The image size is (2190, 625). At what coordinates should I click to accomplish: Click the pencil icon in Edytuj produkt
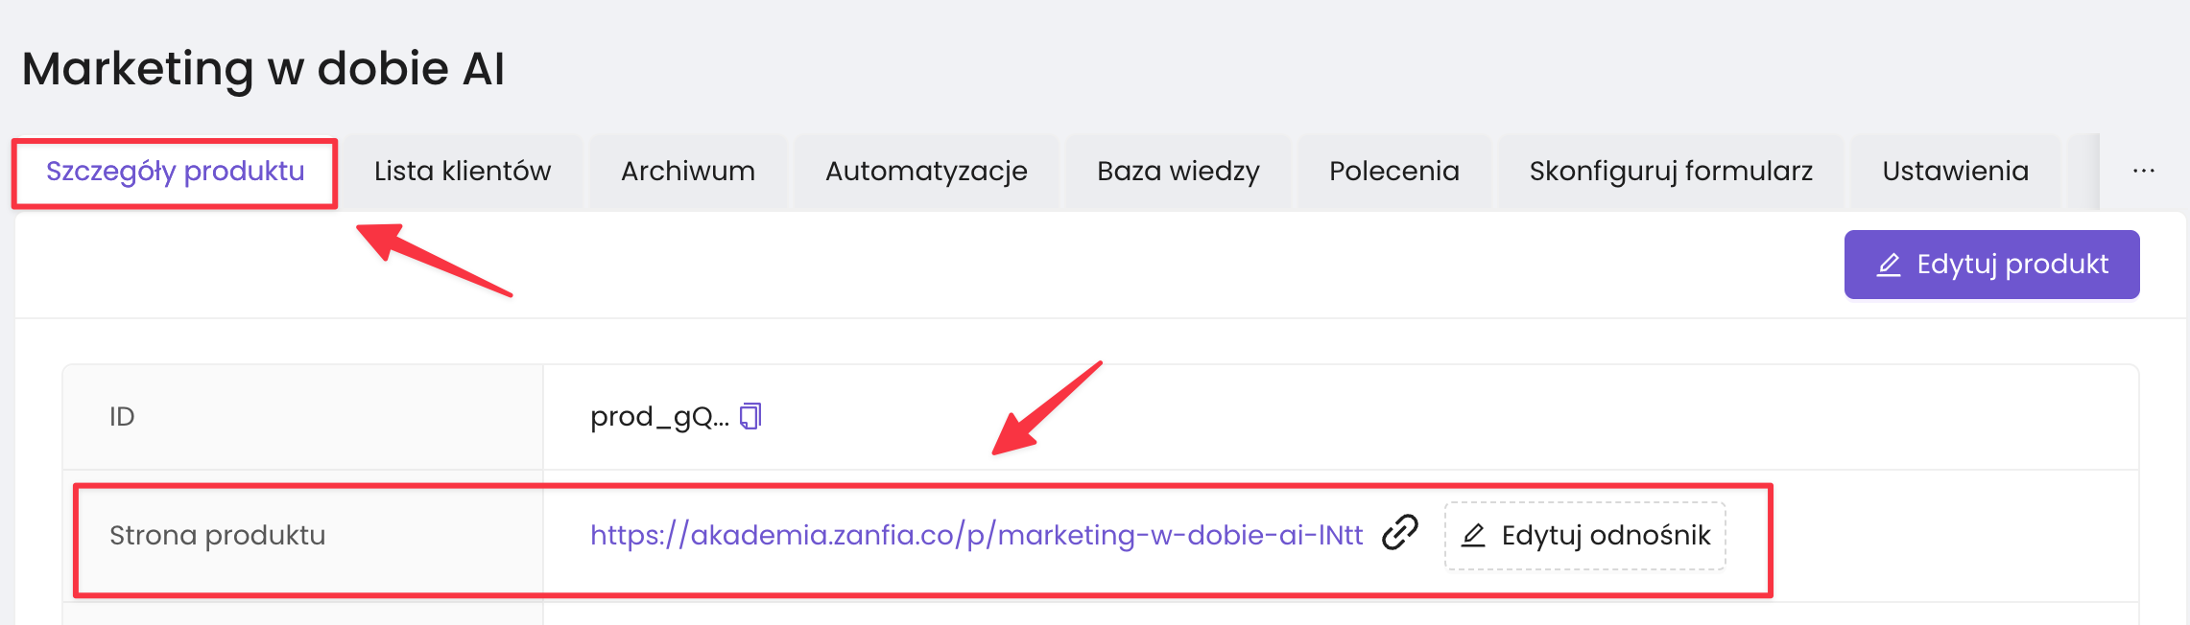tap(1889, 265)
